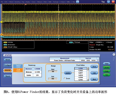Switch to the Results panel
This screenshot has height=95, width=116.
(8, 70)
